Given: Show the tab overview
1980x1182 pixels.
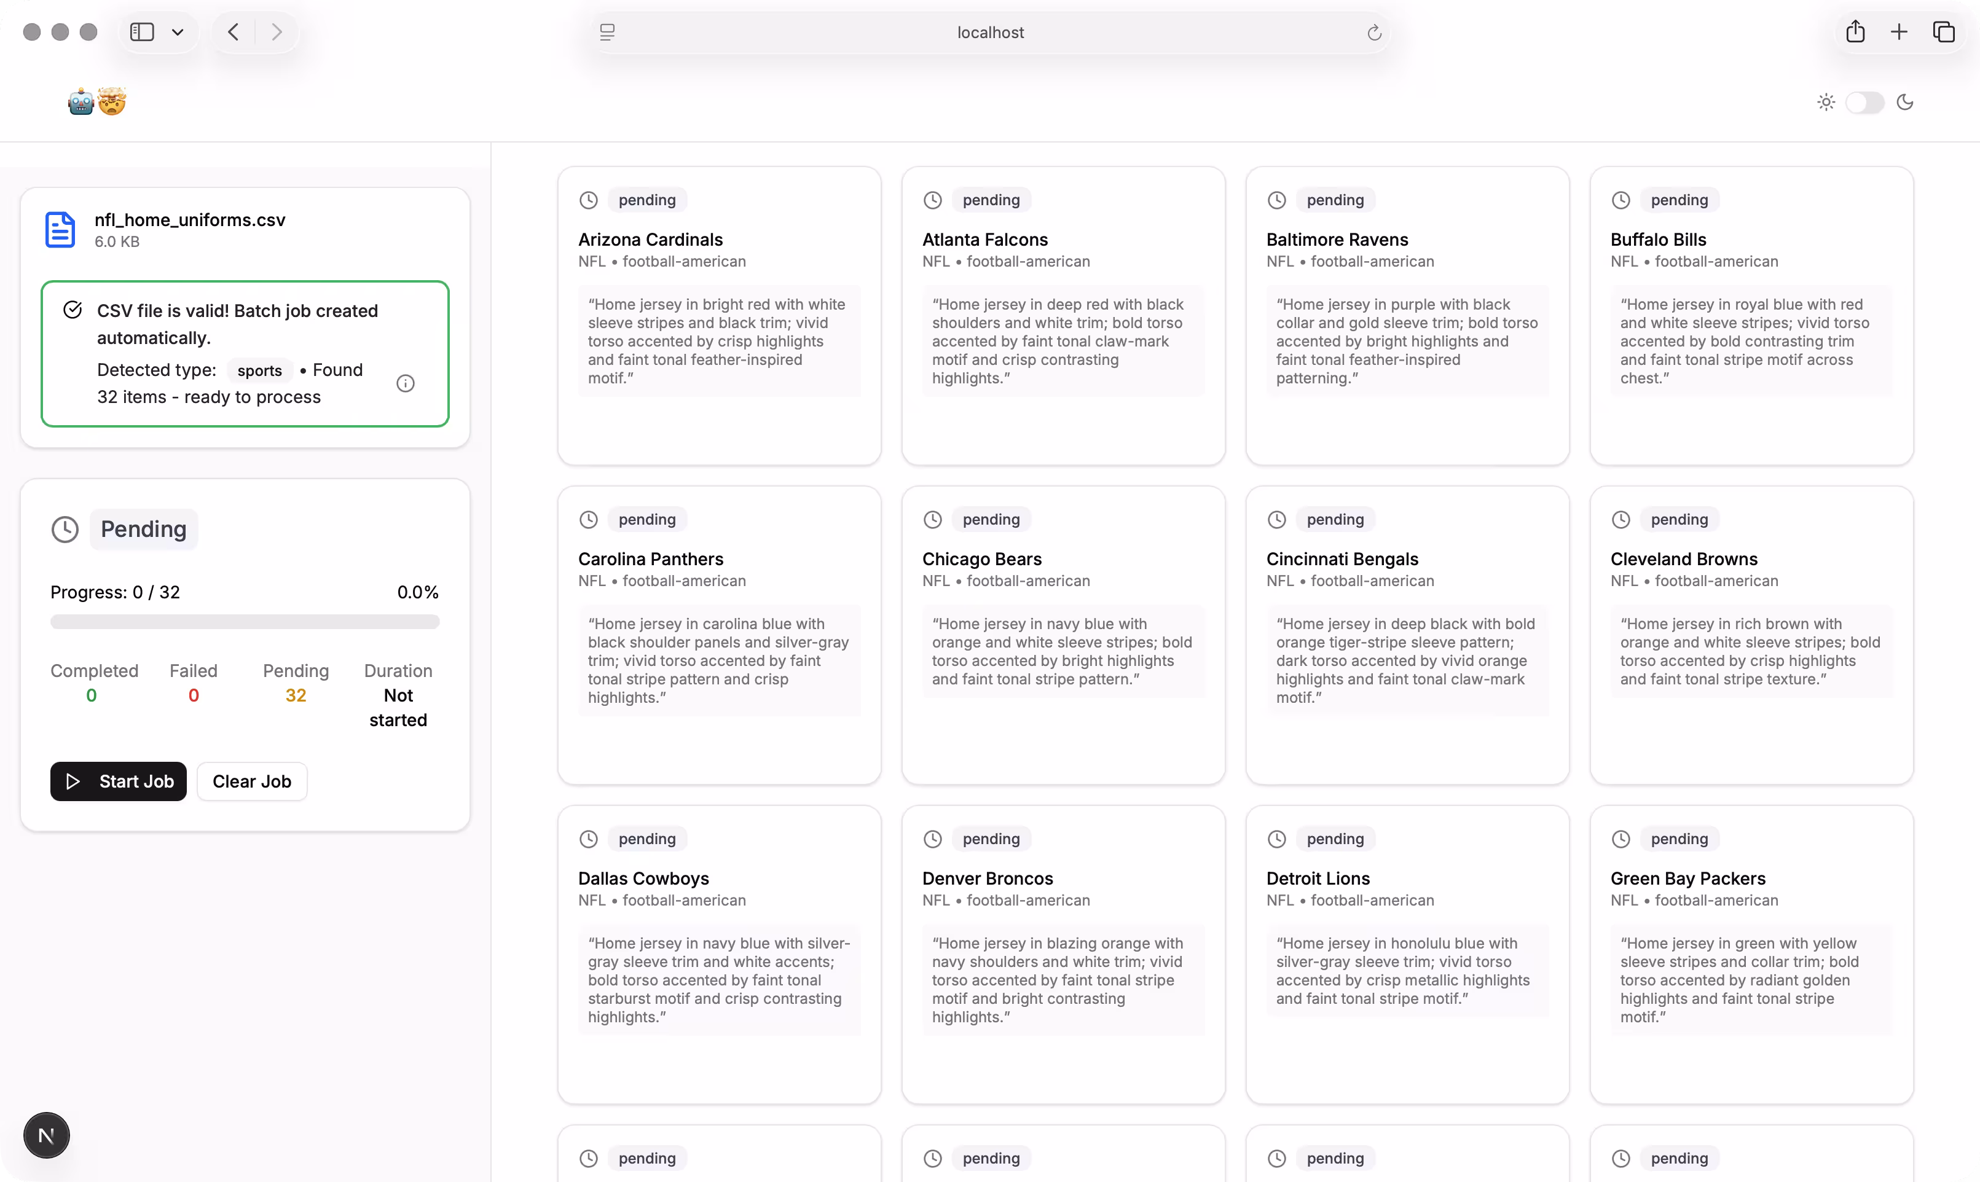Looking at the screenshot, I should [x=1943, y=32].
